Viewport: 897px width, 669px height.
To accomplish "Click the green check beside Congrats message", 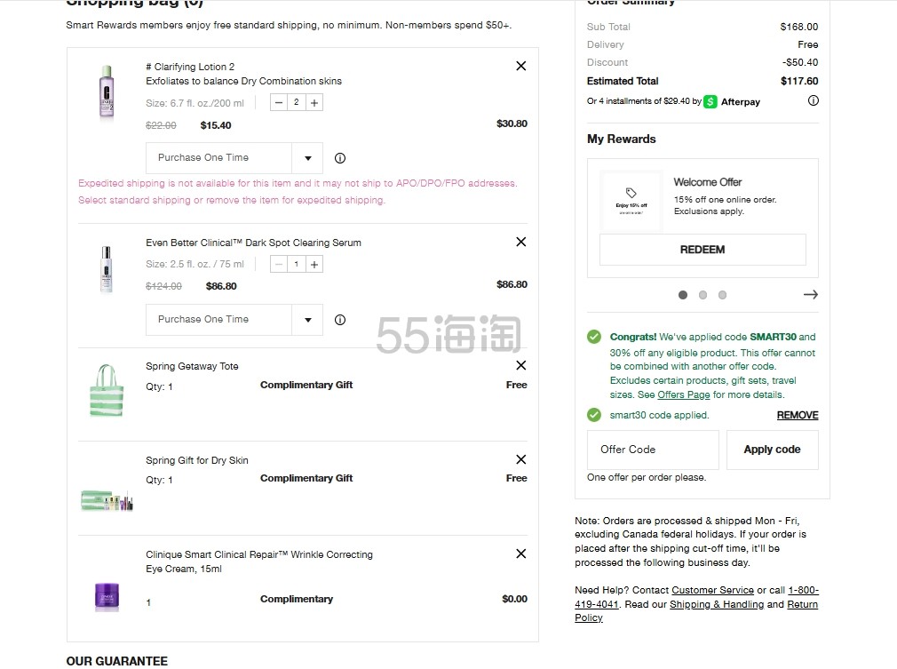I will coord(594,337).
